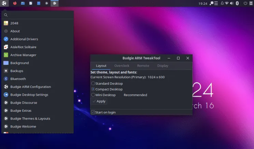
Task: Open the volume speaker icon
Action: click(232, 3)
